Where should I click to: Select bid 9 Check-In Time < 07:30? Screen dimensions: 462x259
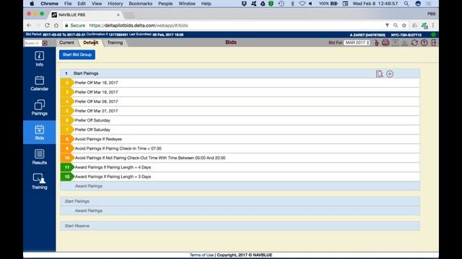pyautogui.click(x=240, y=149)
